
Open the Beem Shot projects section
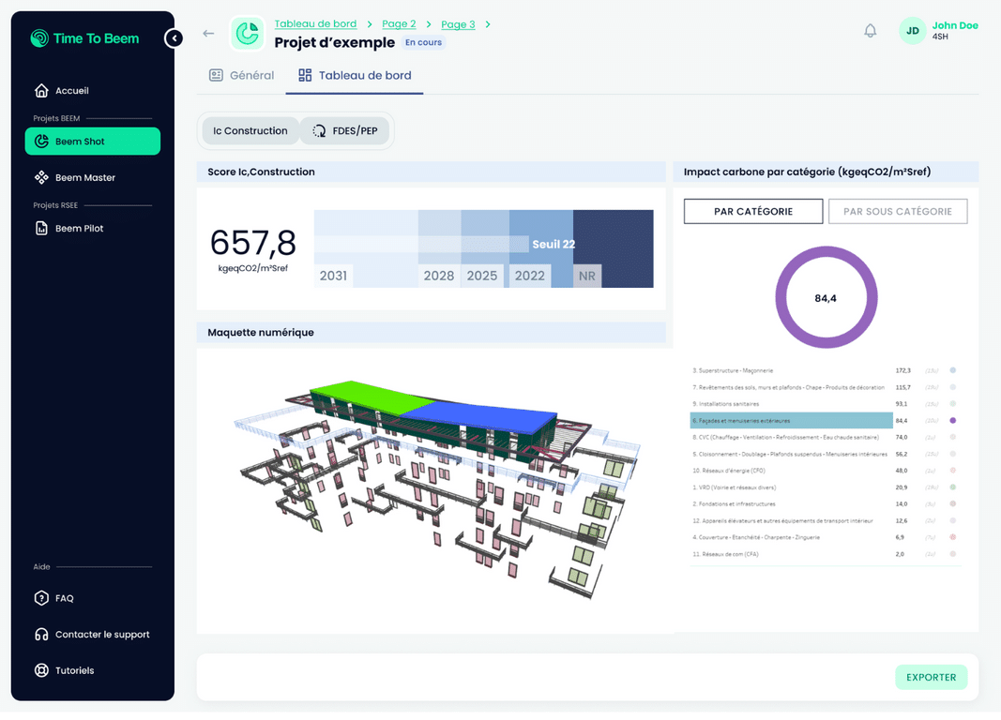click(93, 141)
